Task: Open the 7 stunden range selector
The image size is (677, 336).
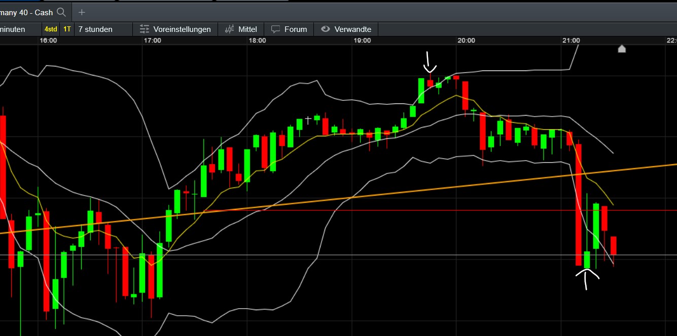Action: pos(103,29)
